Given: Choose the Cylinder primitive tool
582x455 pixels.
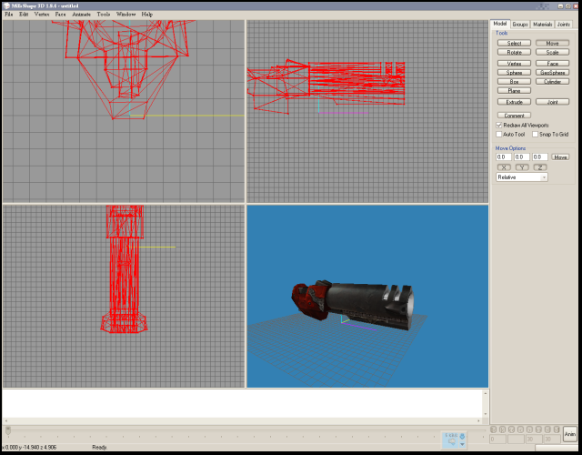Looking at the screenshot, I should (x=552, y=82).
